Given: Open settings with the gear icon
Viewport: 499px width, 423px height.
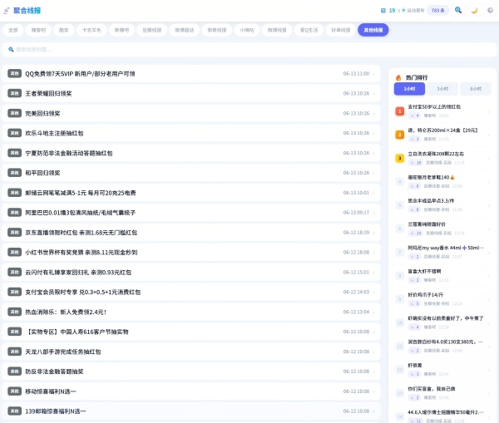Looking at the screenshot, I should [490, 10].
